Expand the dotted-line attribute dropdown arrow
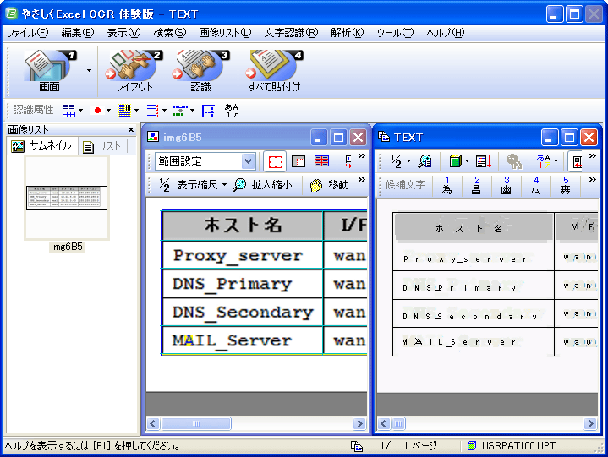 pyautogui.click(x=192, y=111)
